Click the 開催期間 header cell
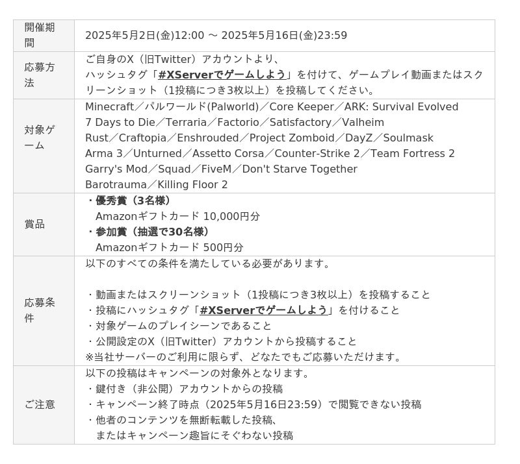 (44, 36)
